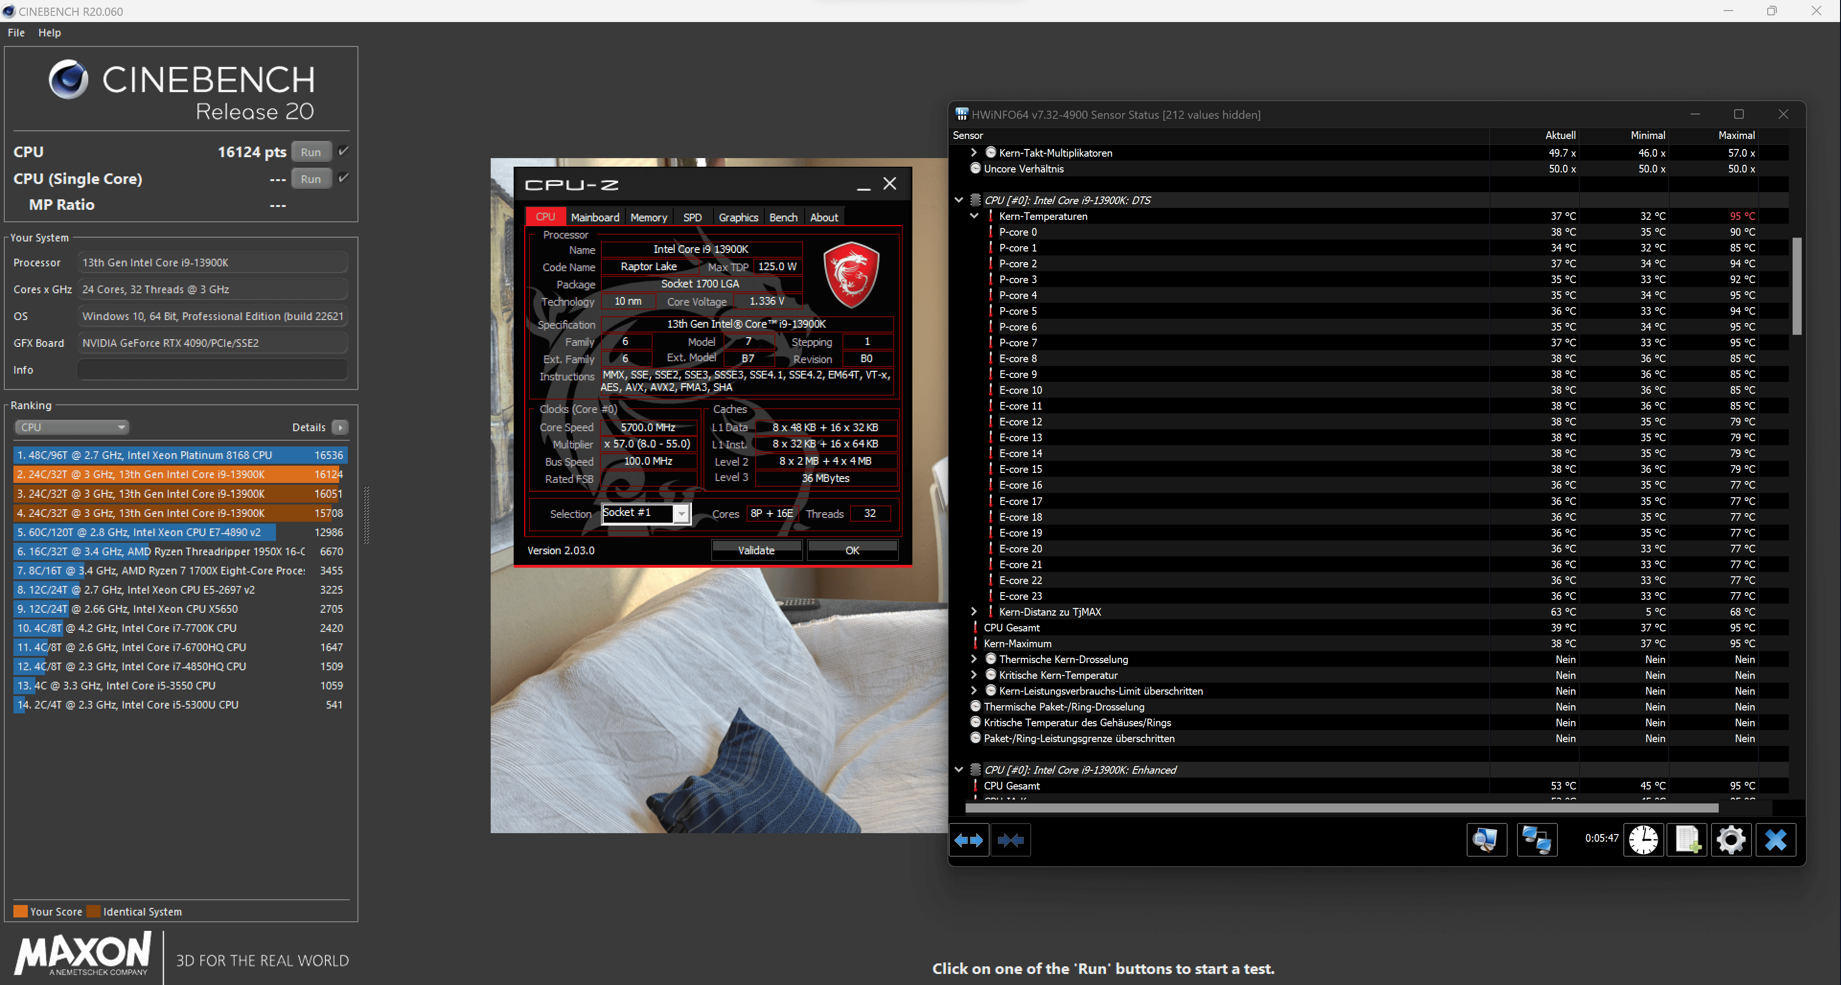Screen dimensions: 1841x985
Task: Click the expand columns arrows icon in HWiNFO
Action: point(968,840)
